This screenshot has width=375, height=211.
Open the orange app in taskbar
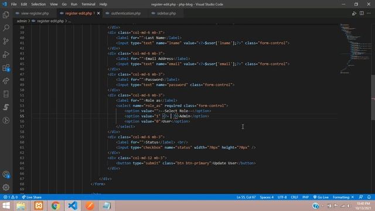click(x=90, y=206)
